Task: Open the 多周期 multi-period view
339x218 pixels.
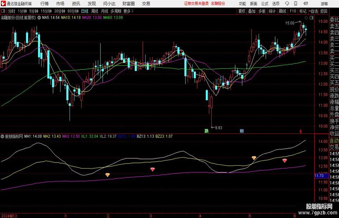Action: click(x=116, y=11)
